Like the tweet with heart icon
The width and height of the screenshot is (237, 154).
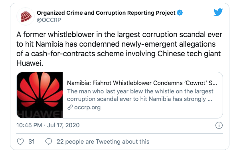(20, 142)
